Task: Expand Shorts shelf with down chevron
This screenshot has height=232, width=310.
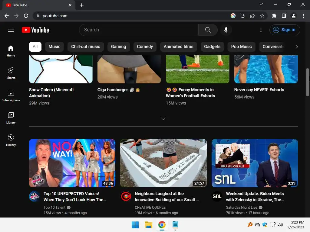Action: click(163, 119)
